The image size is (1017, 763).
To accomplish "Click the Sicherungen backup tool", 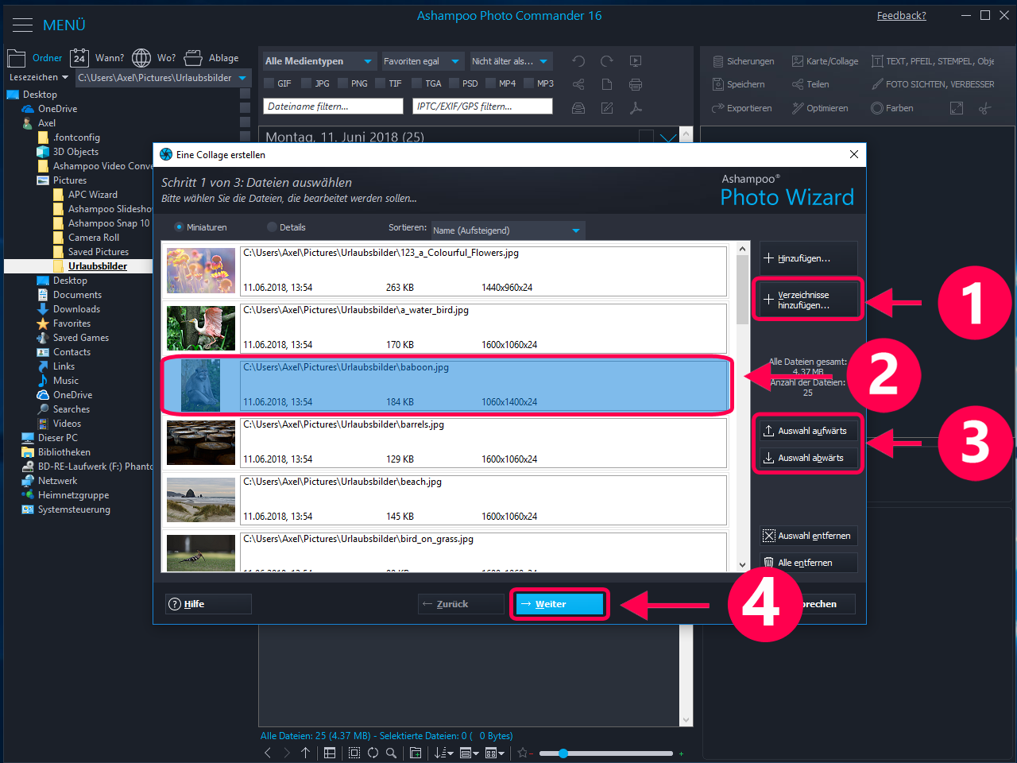I will click(x=743, y=61).
